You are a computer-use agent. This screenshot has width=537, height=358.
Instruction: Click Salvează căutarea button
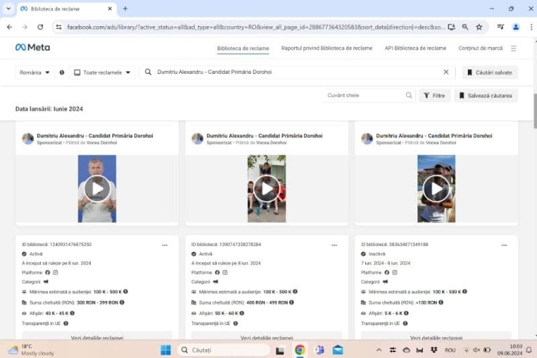[486, 96]
